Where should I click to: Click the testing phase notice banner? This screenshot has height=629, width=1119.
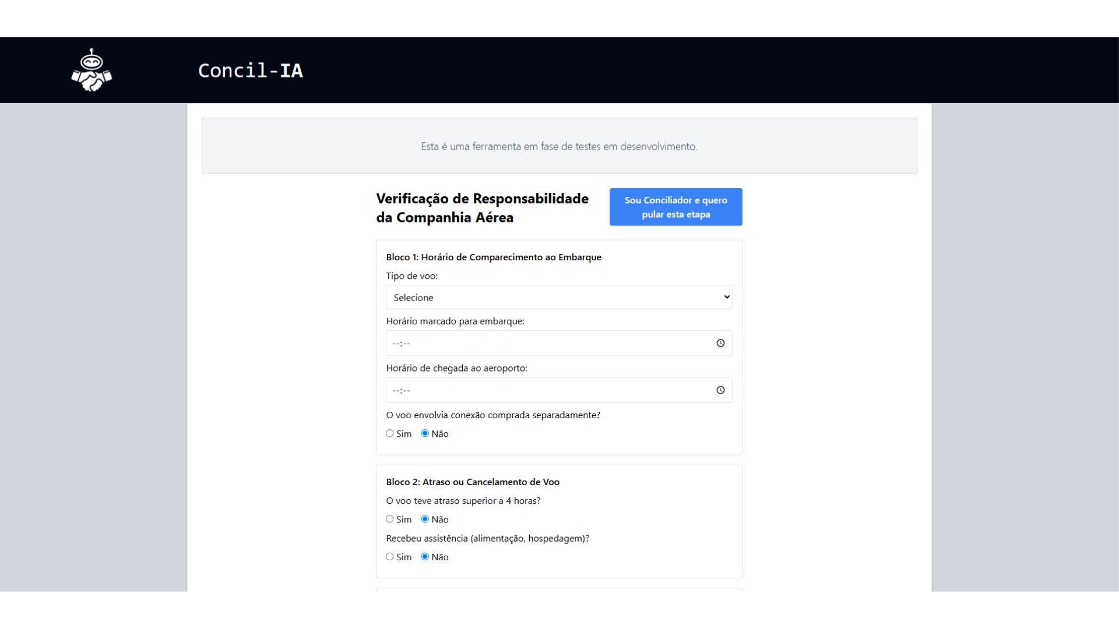[x=559, y=146]
